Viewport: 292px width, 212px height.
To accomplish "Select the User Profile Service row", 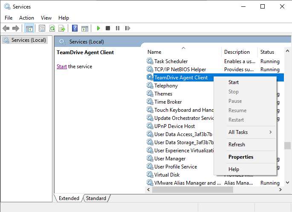I will (180, 166).
